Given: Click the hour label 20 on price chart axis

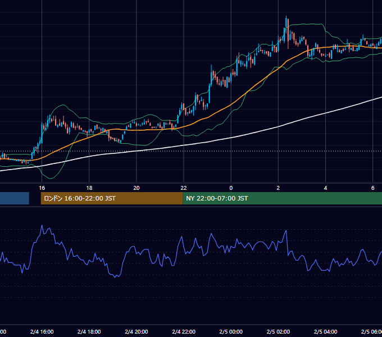Looking at the screenshot, I should click(x=137, y=188).
